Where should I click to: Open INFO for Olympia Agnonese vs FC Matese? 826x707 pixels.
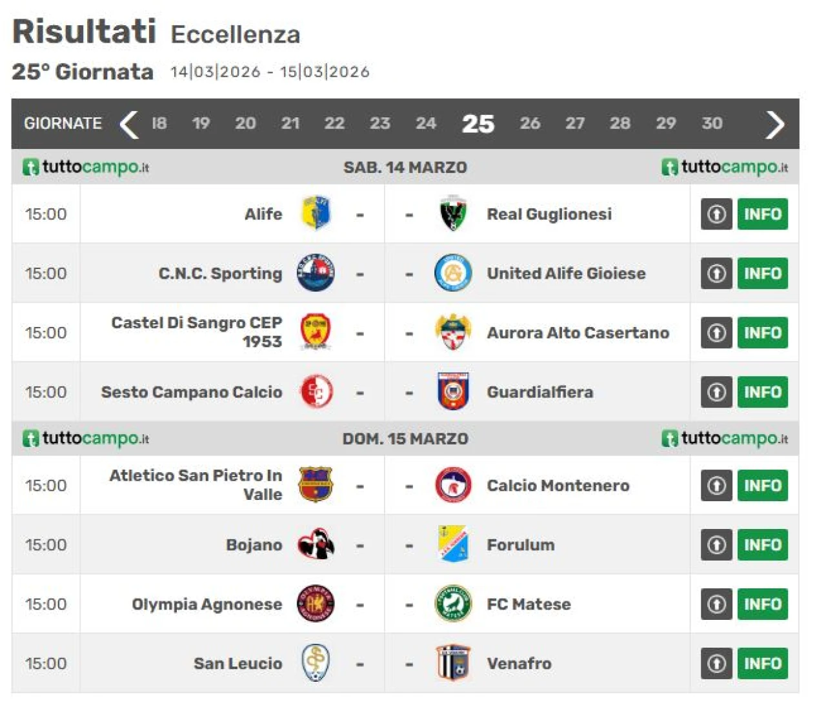coord(762,604)
